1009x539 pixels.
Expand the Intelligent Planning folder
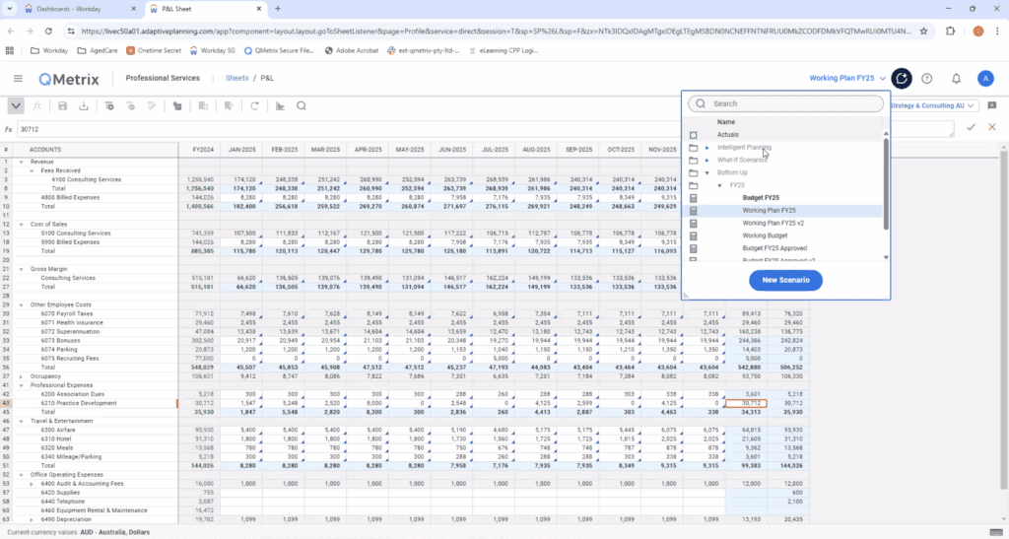[707, 147]
